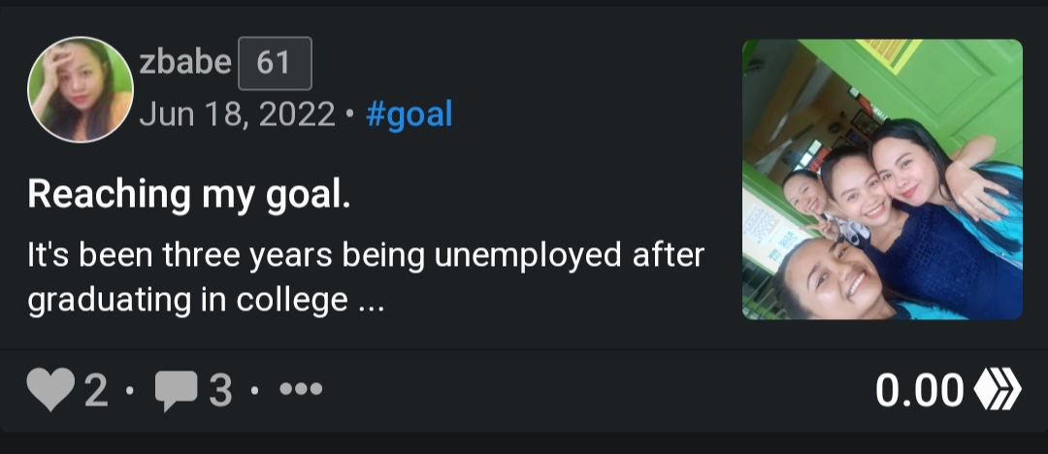1048x454 pixels.
Task: Expand the truncated excerpt at trailing ellipsis
Action: 372,301
